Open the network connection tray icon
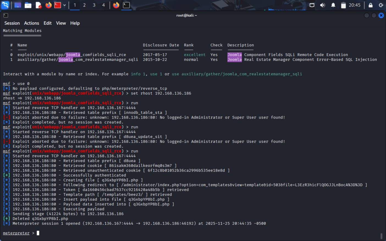Image resolution: width=386 pixels, height=241 pixels. tap(312, 5)
